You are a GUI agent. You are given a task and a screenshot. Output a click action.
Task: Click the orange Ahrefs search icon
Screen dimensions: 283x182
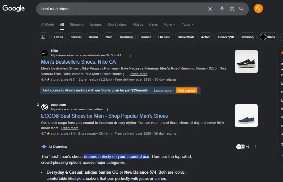click(258, 8)
